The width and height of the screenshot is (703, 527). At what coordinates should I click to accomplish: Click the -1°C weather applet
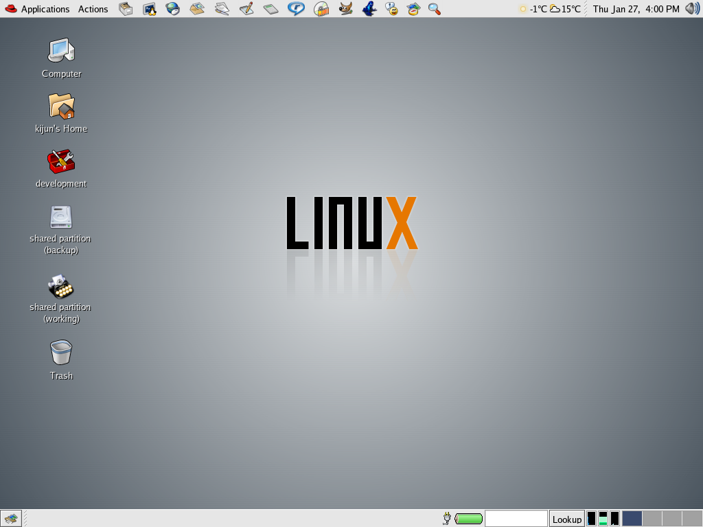tap(533, 9)
